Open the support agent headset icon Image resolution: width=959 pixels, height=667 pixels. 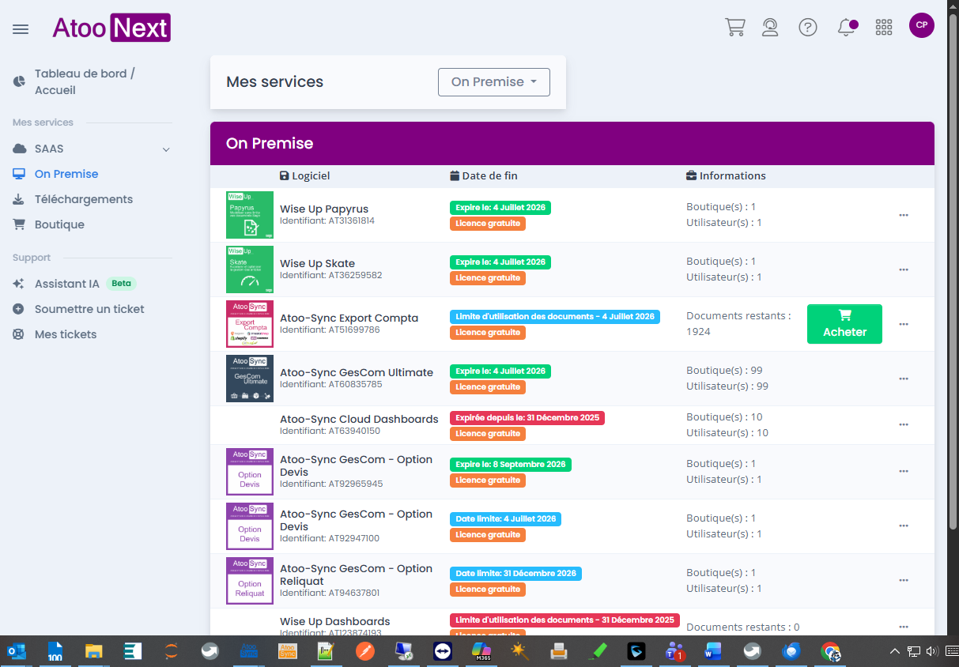click(x=770, y=27)
